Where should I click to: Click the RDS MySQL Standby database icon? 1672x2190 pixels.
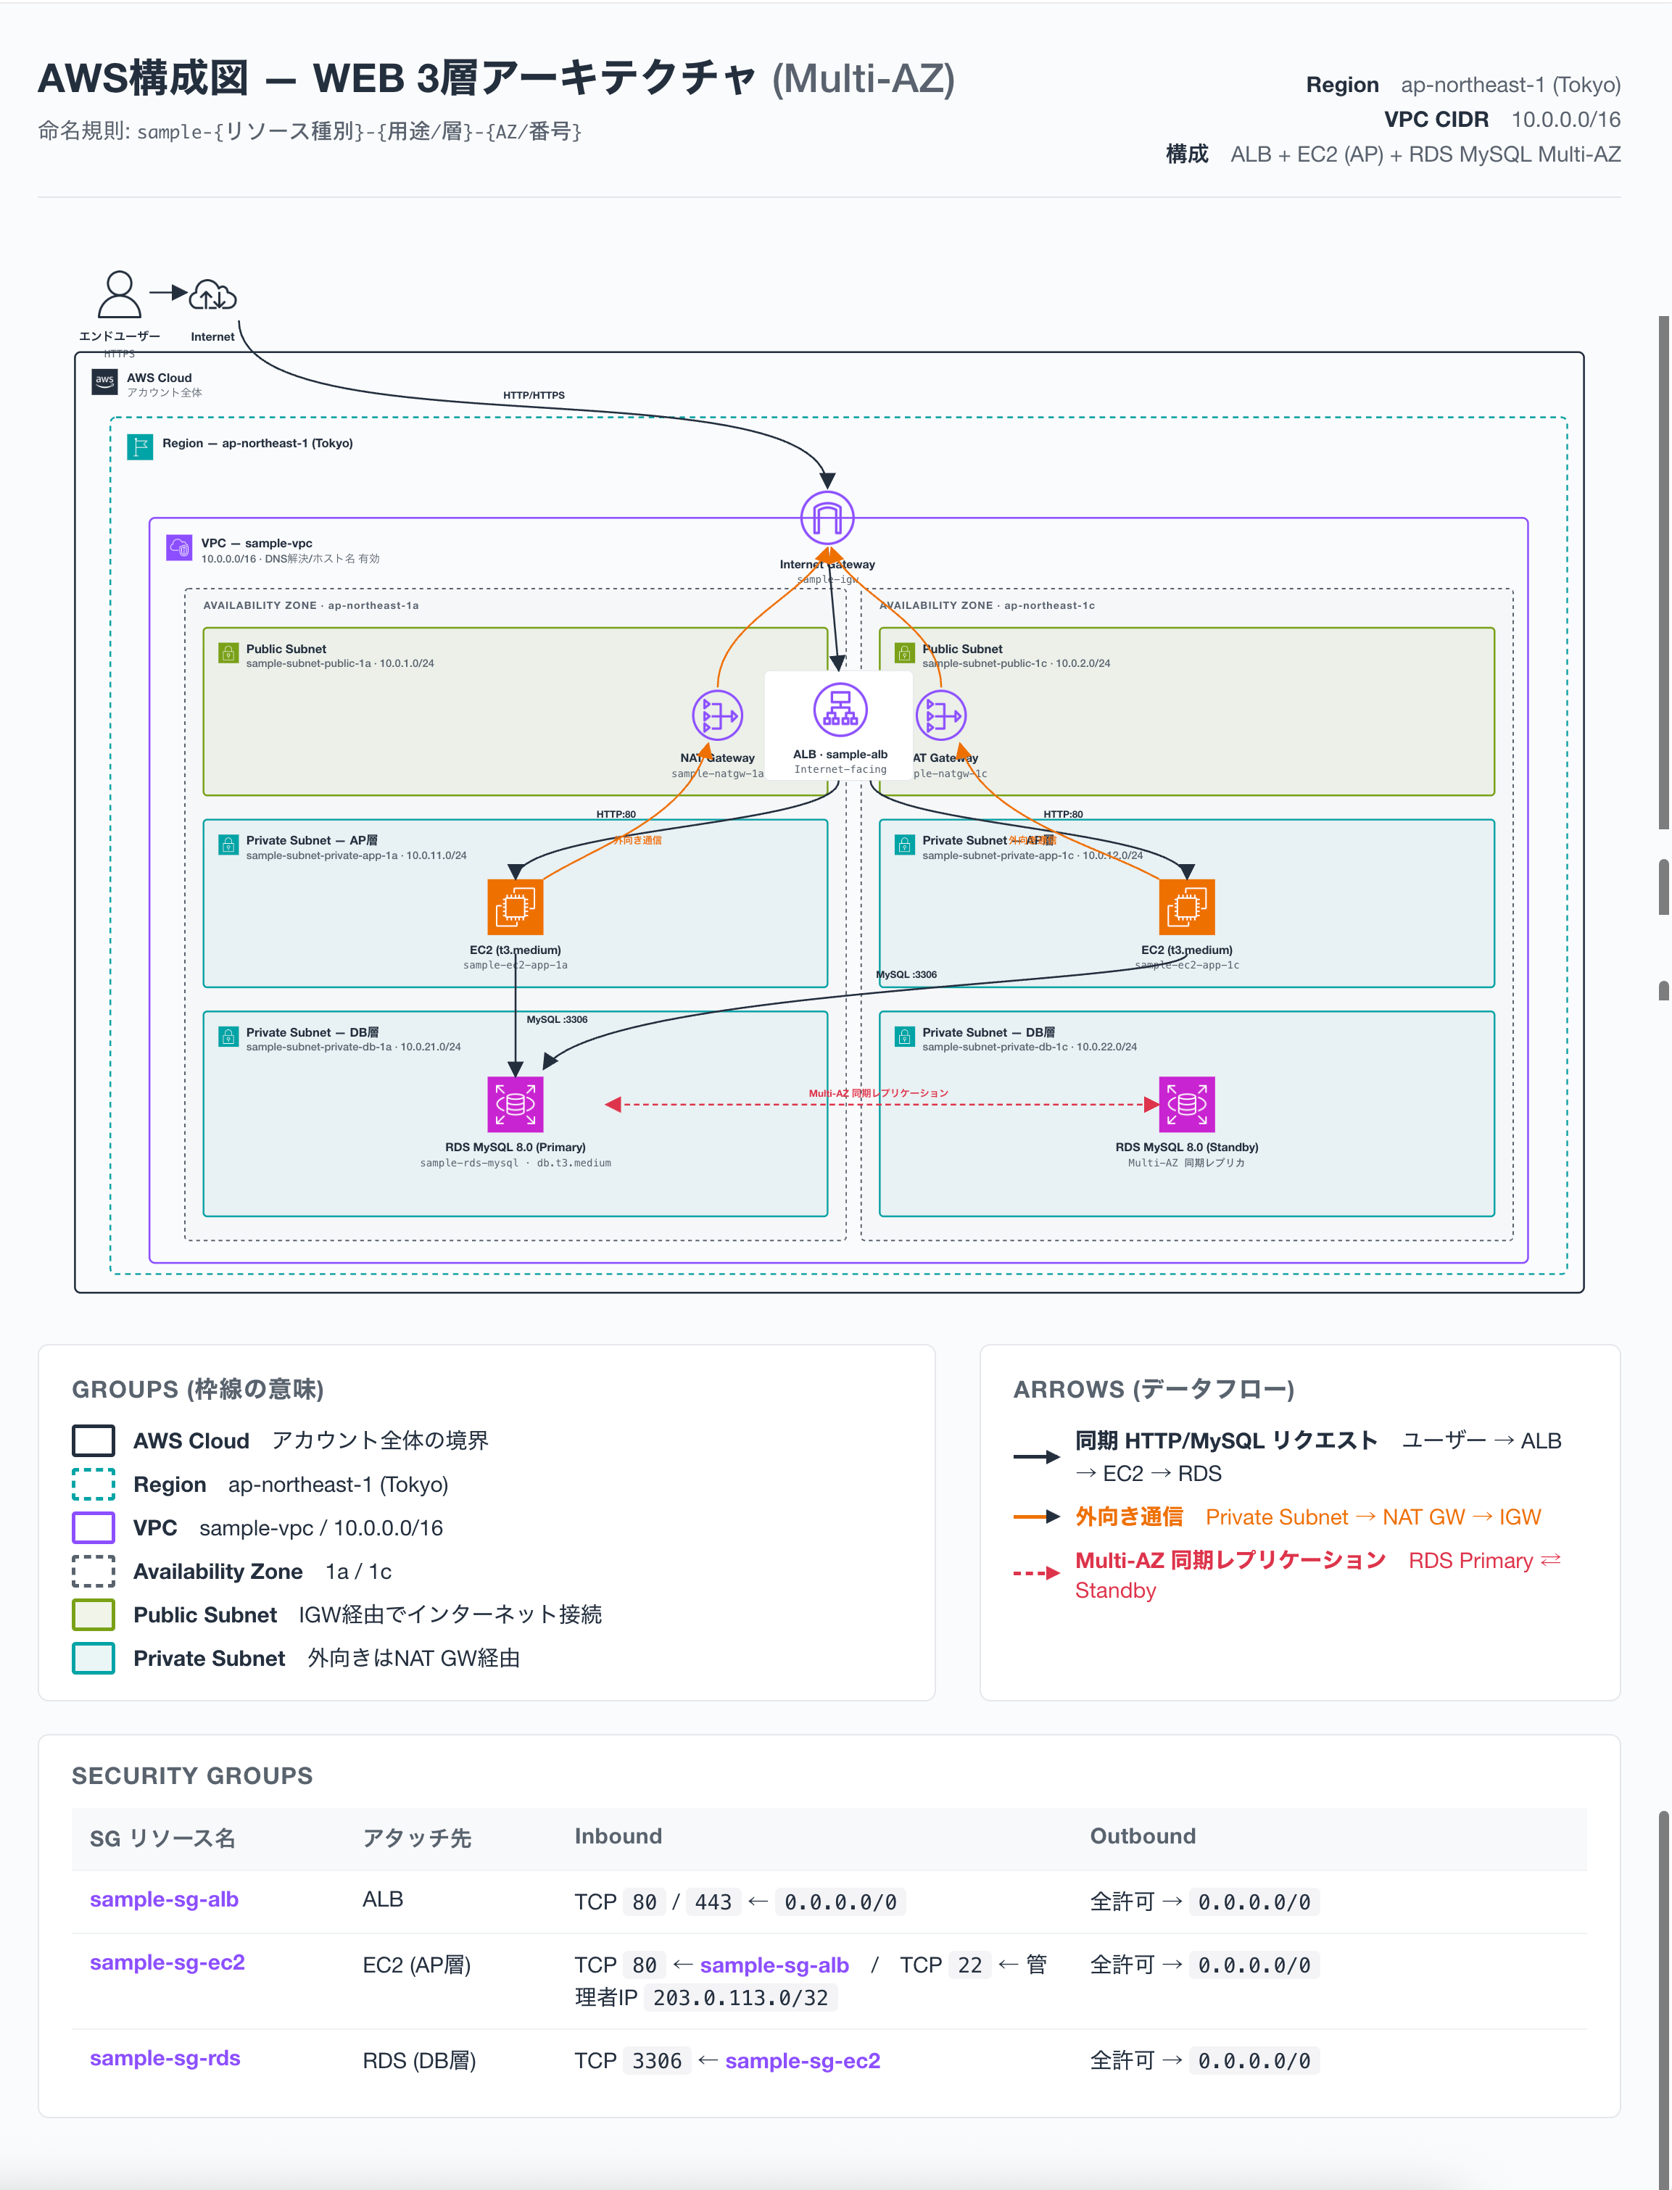[x=1186, y=1105]
